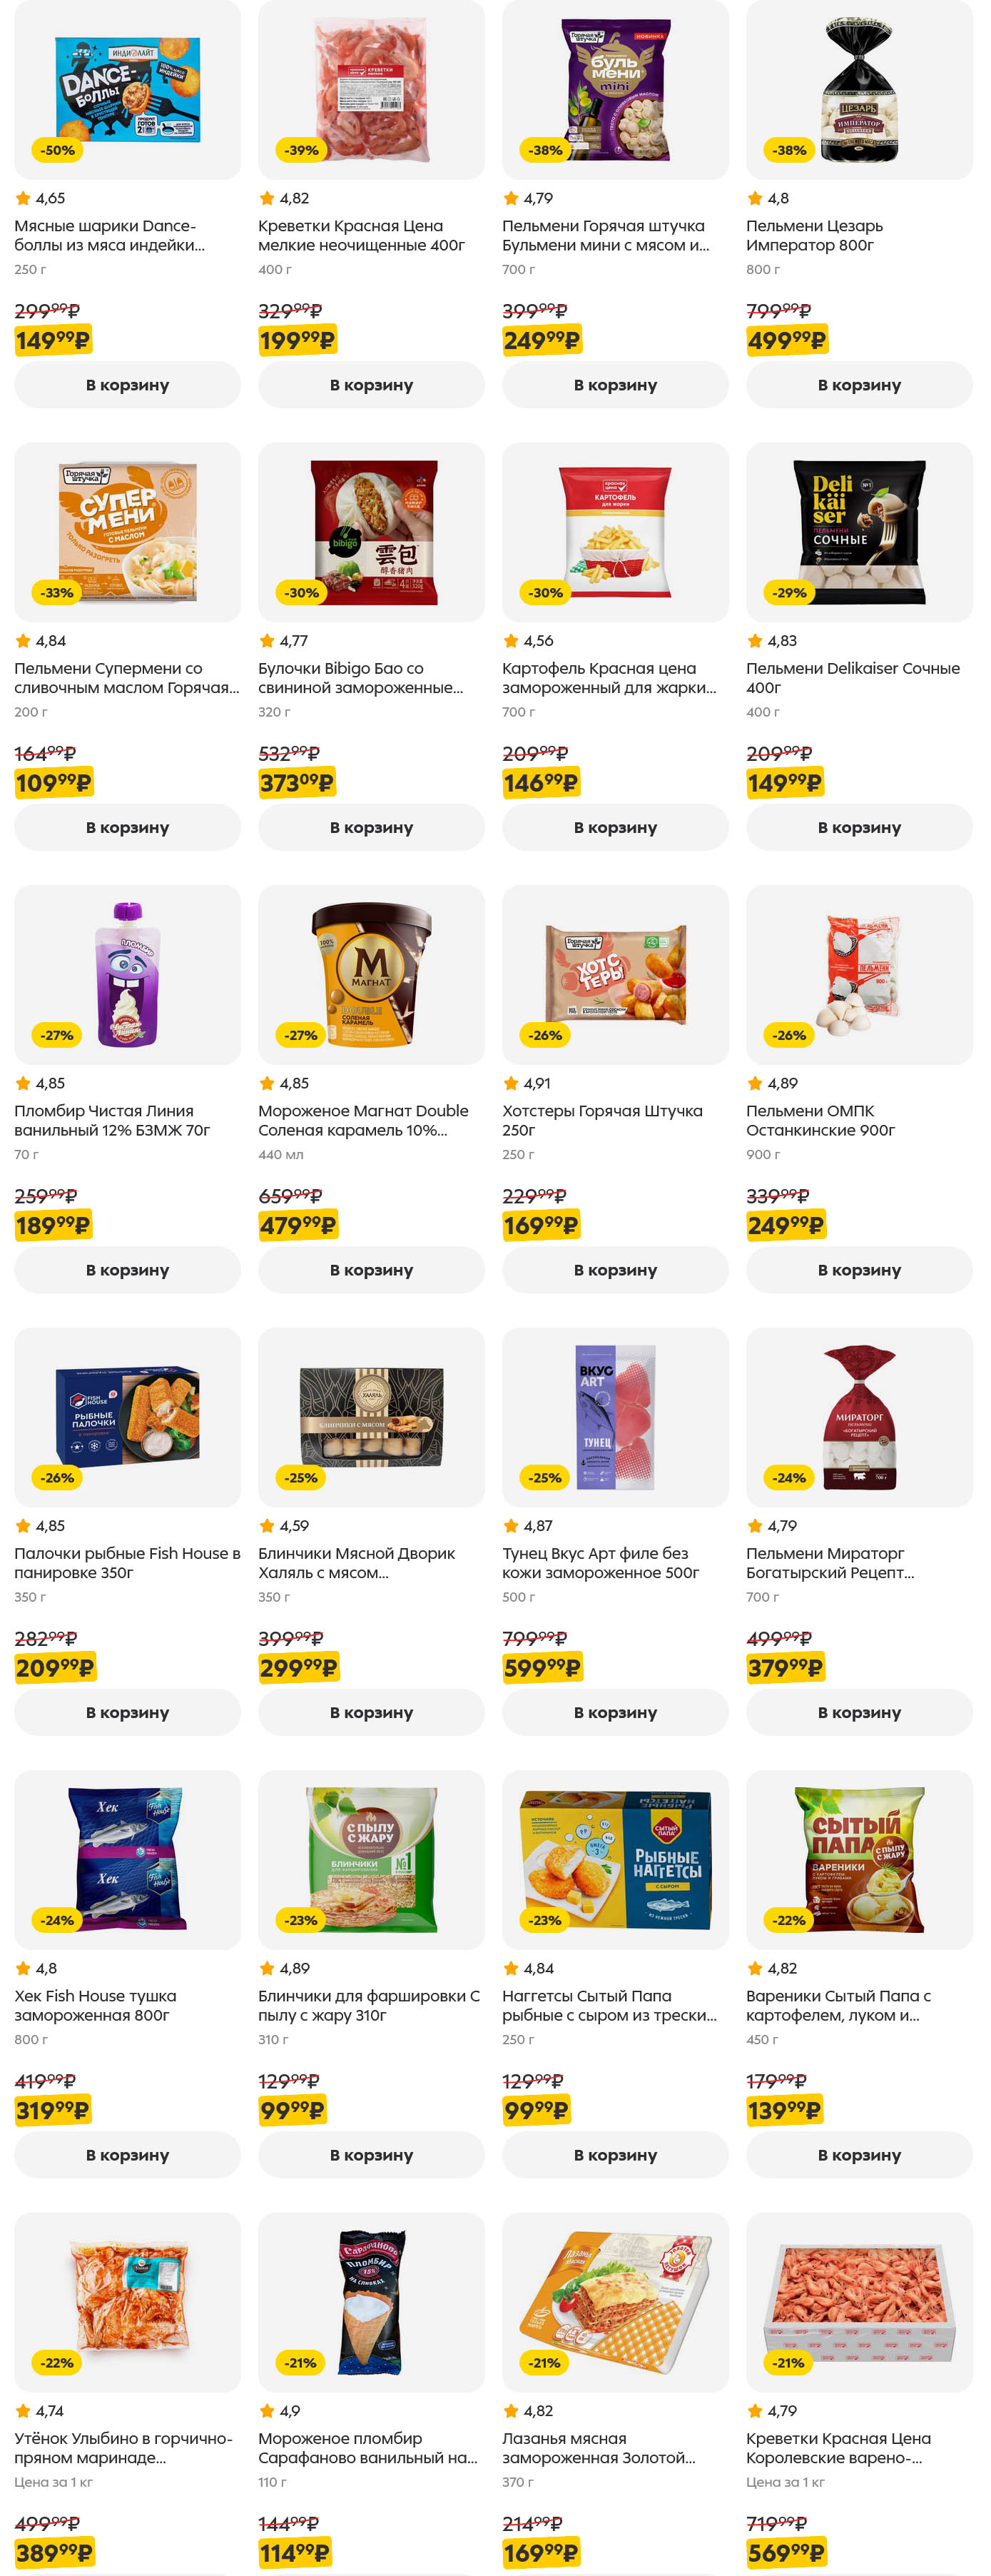This screenshot has height=2576, width=991.
Task: Open Картофель Красная цена title link
Action: 608,678
